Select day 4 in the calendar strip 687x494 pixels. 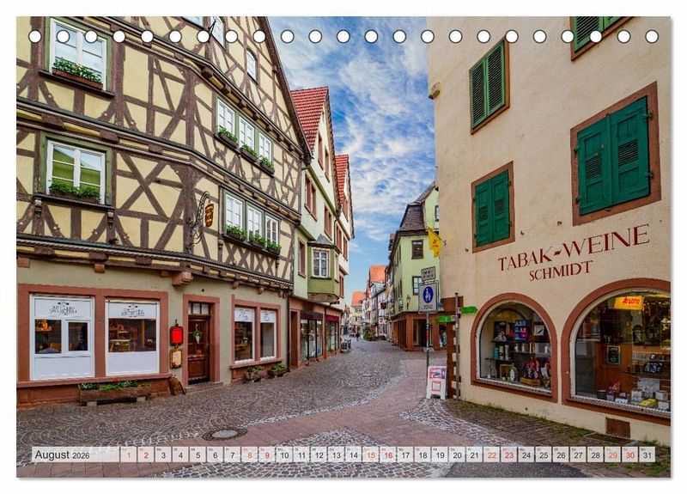click(x=180, y=454)
